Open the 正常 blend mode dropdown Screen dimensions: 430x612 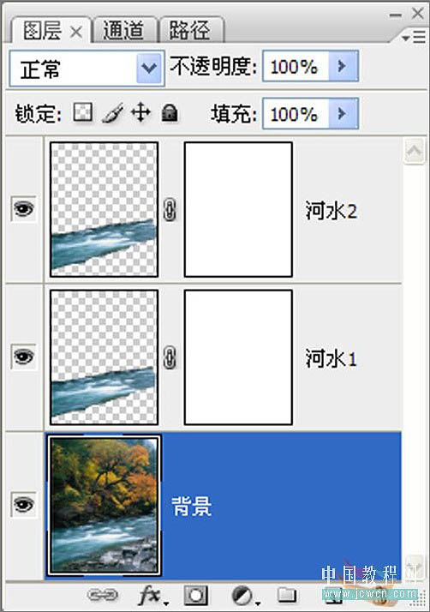87,69
